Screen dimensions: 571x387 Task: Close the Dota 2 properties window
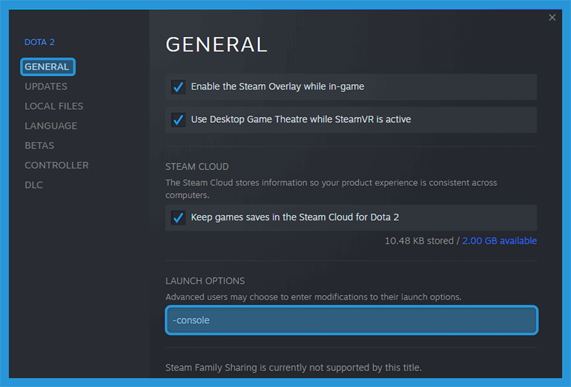point(552,17)
